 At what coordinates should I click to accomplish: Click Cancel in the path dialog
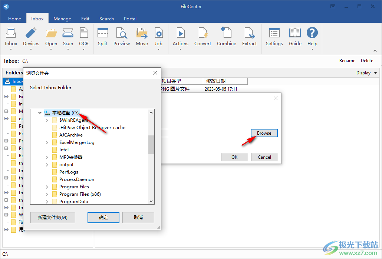tap(264, 157)
